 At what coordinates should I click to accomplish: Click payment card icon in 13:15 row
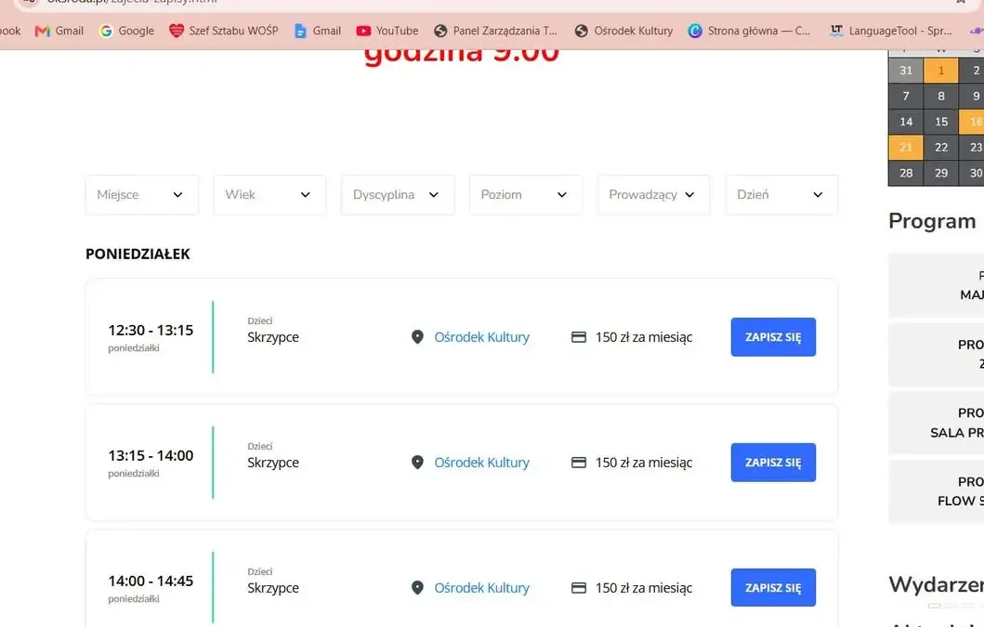pos(579,463)
